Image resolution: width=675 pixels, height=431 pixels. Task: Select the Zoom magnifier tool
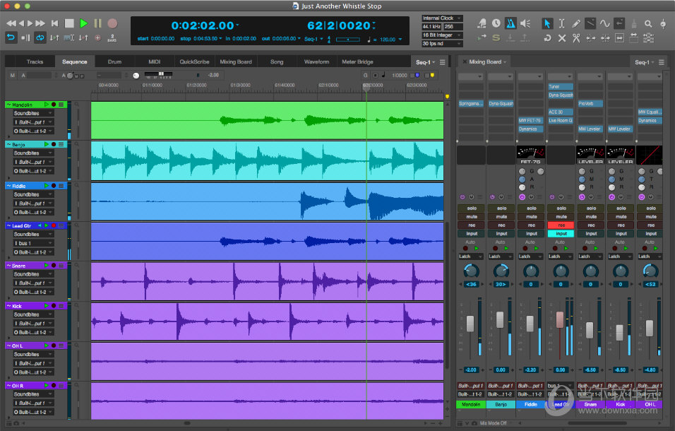(x=648, y=23)
